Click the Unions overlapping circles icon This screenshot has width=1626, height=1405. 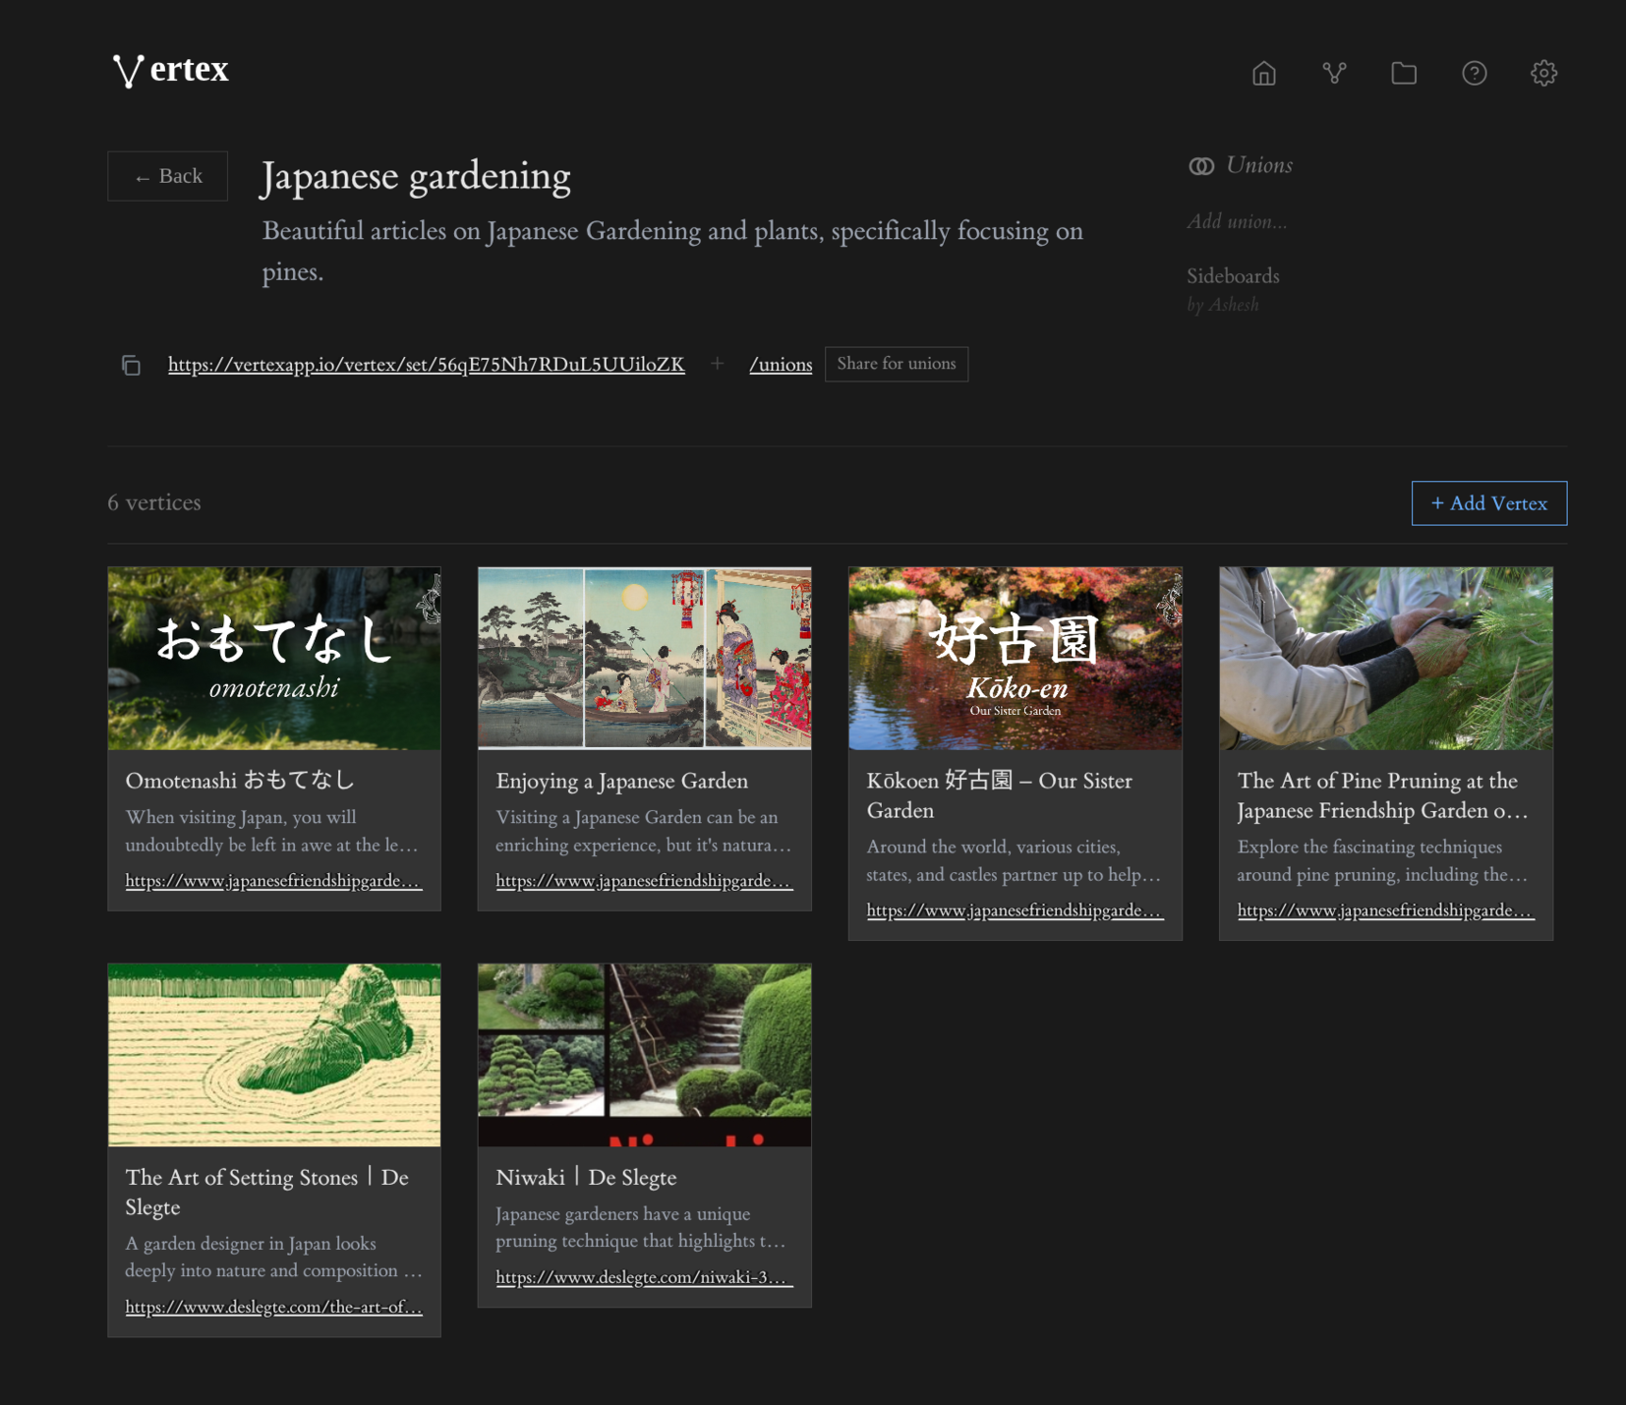[x=1201, y=166]
